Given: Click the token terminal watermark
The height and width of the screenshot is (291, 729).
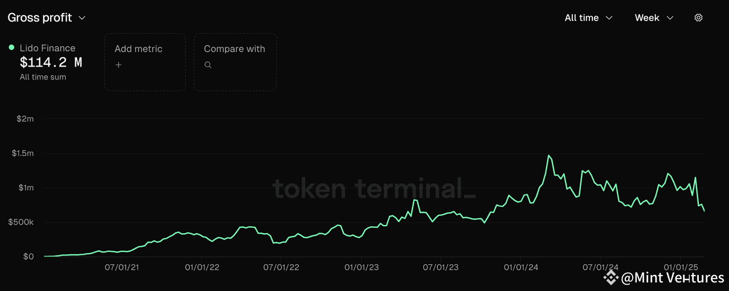Looking at the screenshot, I should click(374, 188).
